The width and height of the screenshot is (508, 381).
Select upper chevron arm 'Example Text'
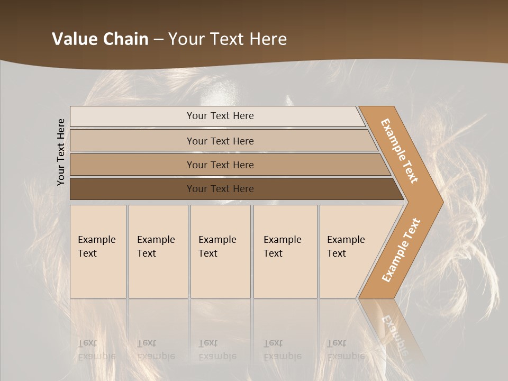pyautogui.click(x=400, y=151)
